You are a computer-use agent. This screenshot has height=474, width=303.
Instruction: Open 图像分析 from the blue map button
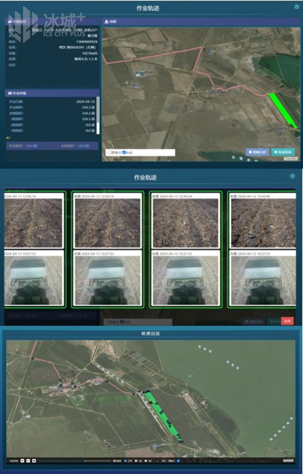tap(257, 152)
